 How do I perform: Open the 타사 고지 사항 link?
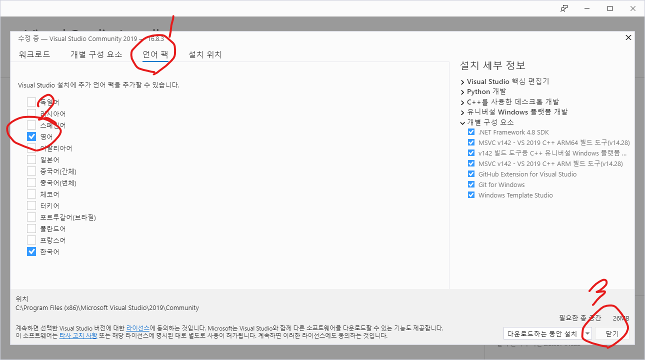(x=78, y=335)
